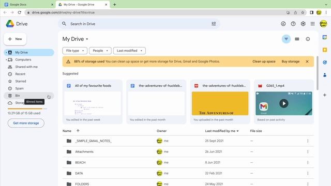Open new browser tab
This screenshot has width=331, height=186.
coord(115,5)
